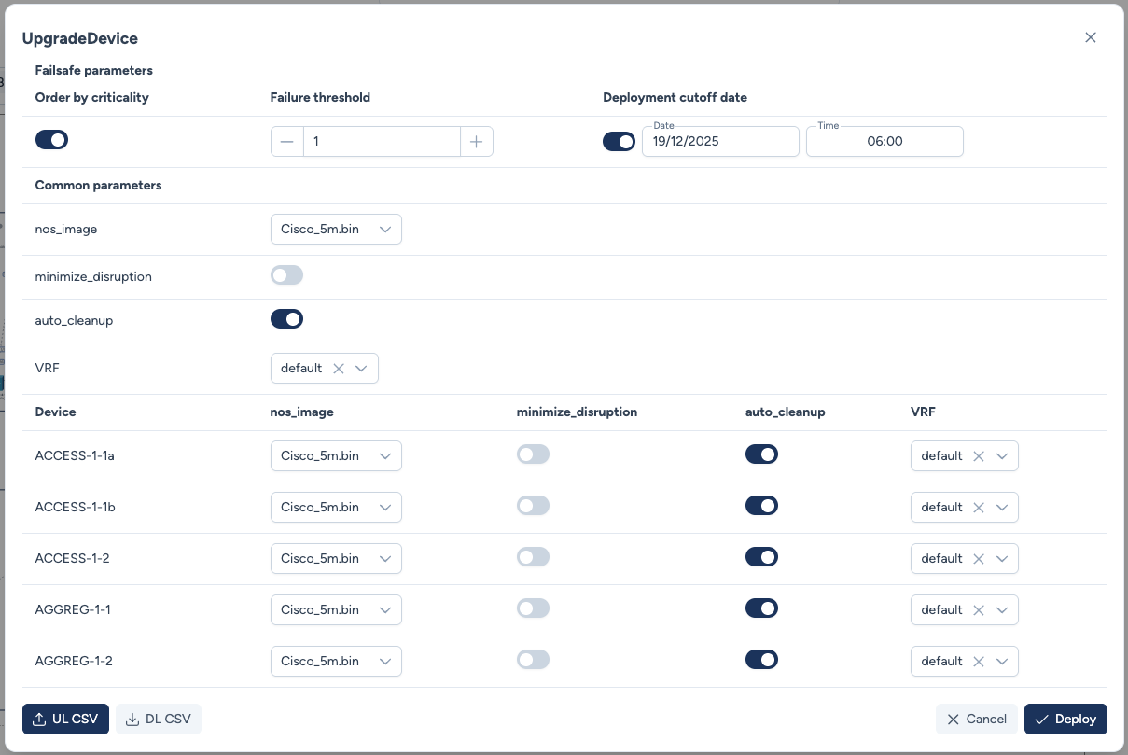Viewport: 1128px width, 755px height.
Task: Expand VRF dropdown for ACCESS-1-1b
Action: coord(1002,508)
